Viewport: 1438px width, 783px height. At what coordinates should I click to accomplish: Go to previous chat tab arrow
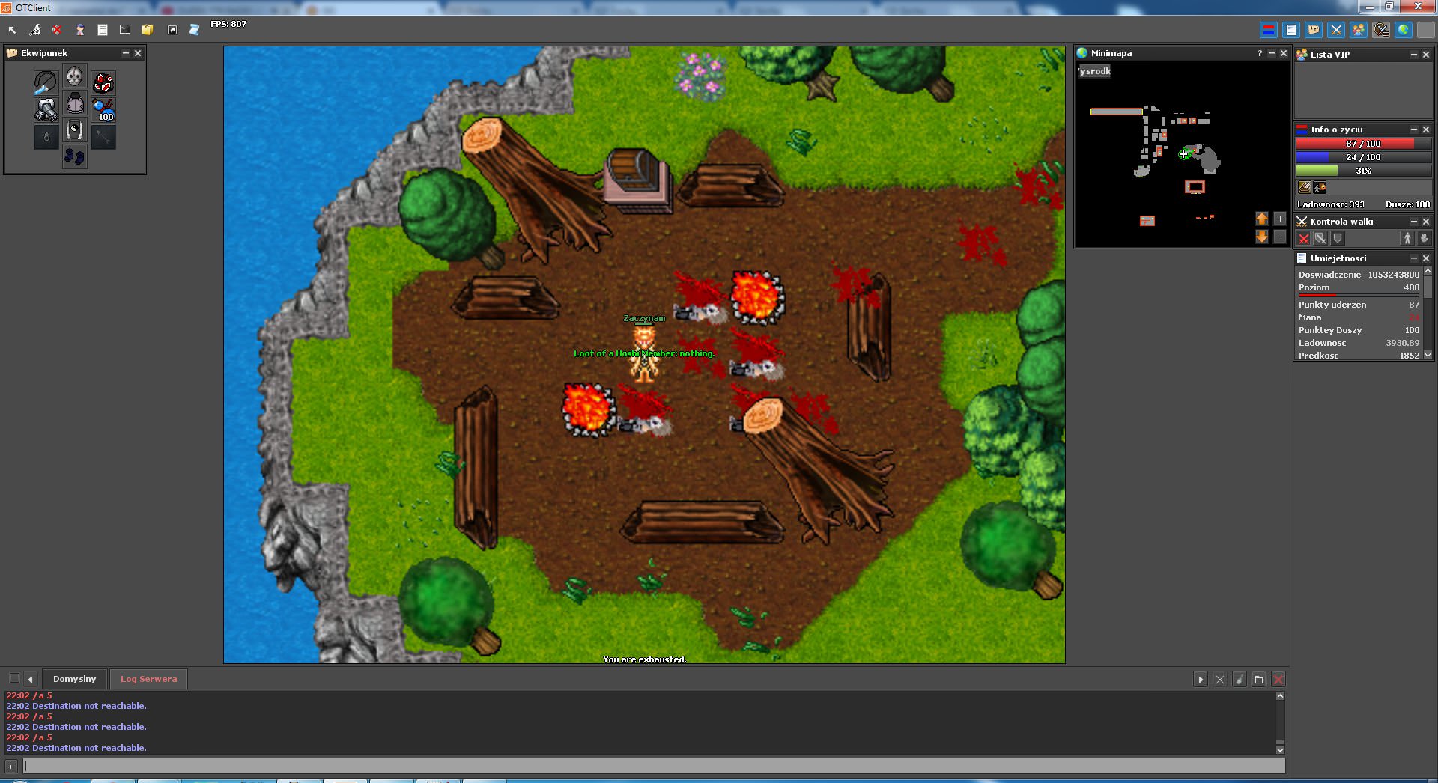tap(31, 680)
